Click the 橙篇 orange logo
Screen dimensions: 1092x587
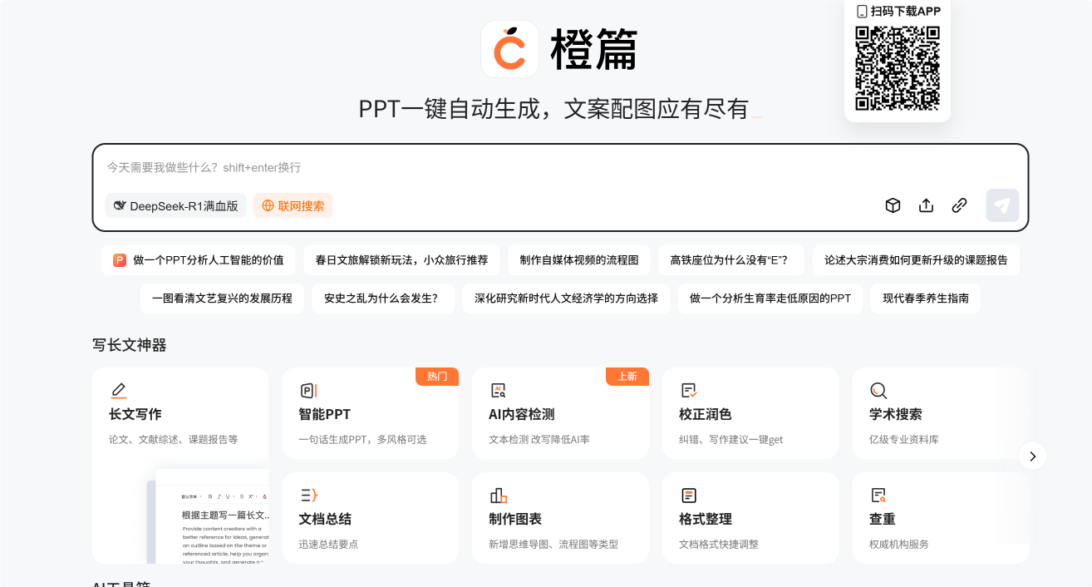509,49
